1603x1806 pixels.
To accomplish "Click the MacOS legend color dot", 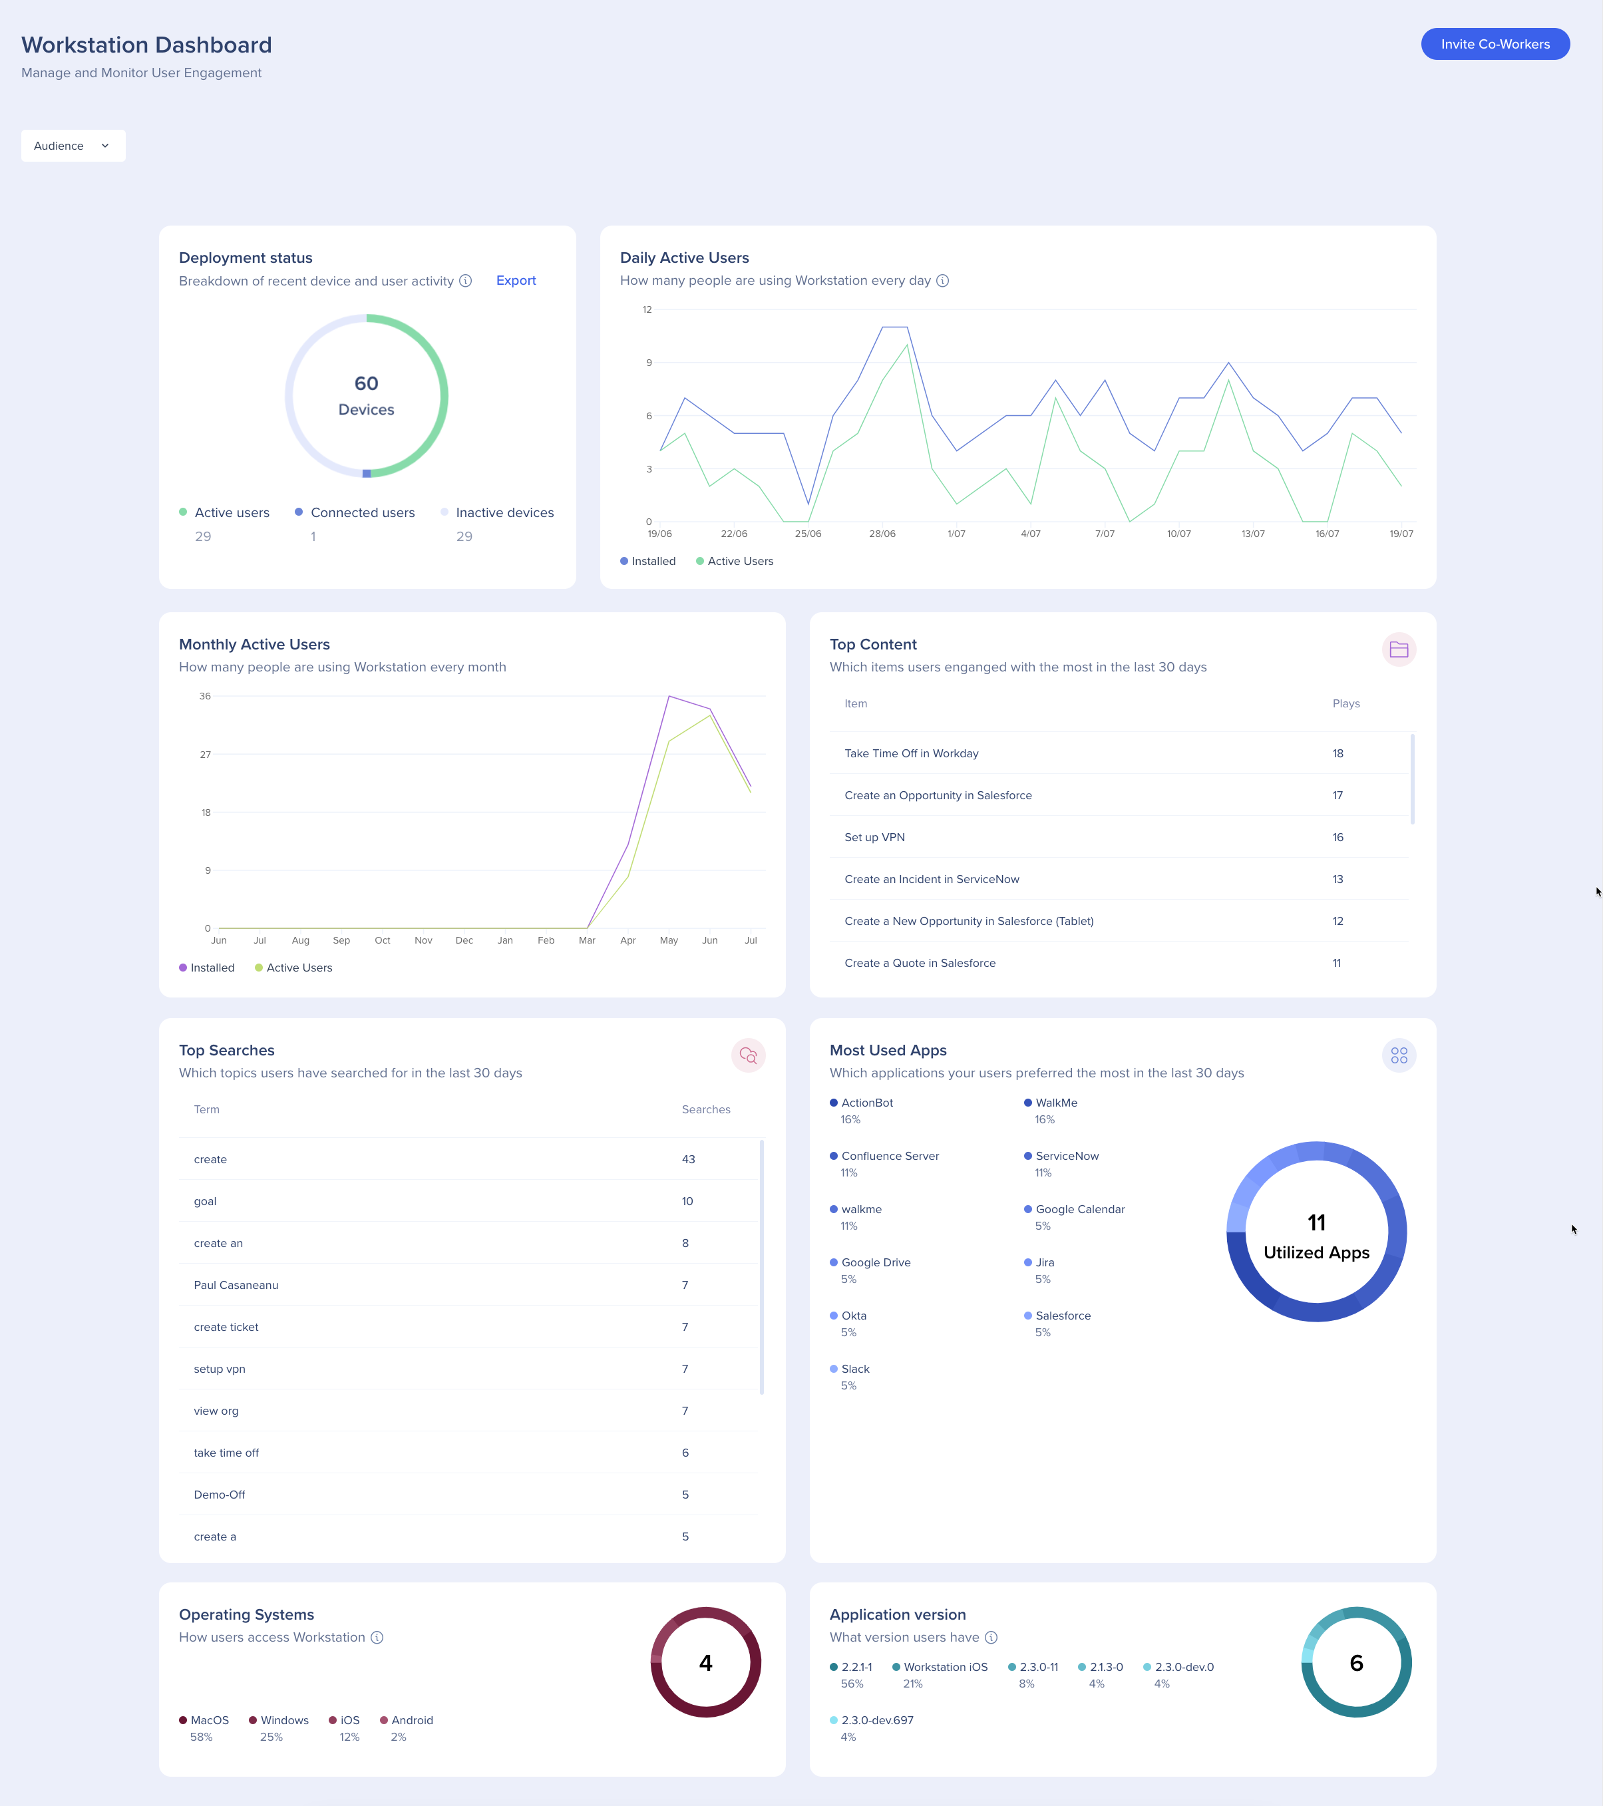I will pyautogui.click(x=183, y=1720).
